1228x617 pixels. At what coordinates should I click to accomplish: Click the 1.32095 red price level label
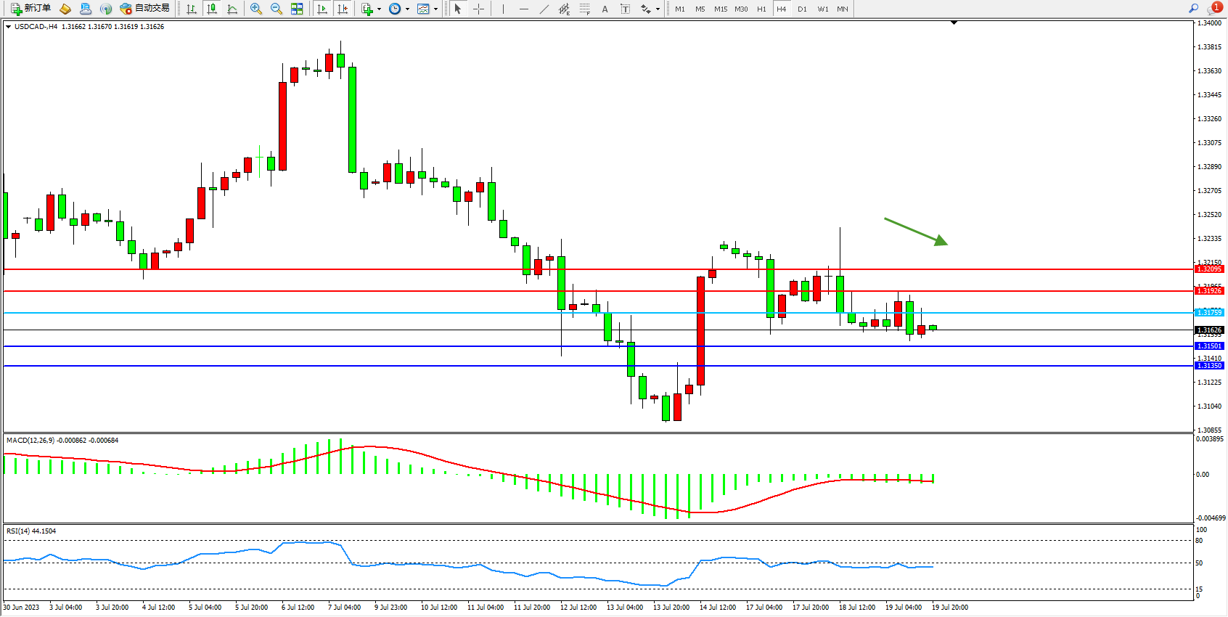1209,269
